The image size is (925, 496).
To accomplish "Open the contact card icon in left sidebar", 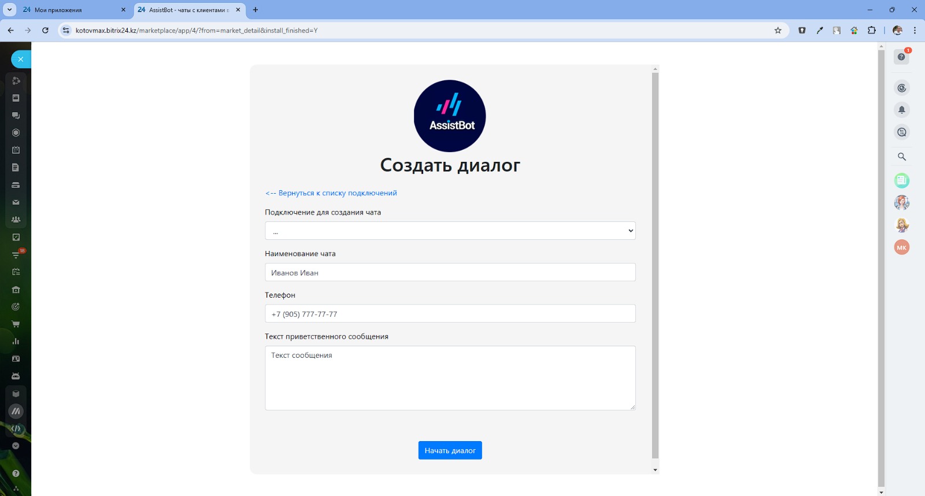I will tap(16, 358).
